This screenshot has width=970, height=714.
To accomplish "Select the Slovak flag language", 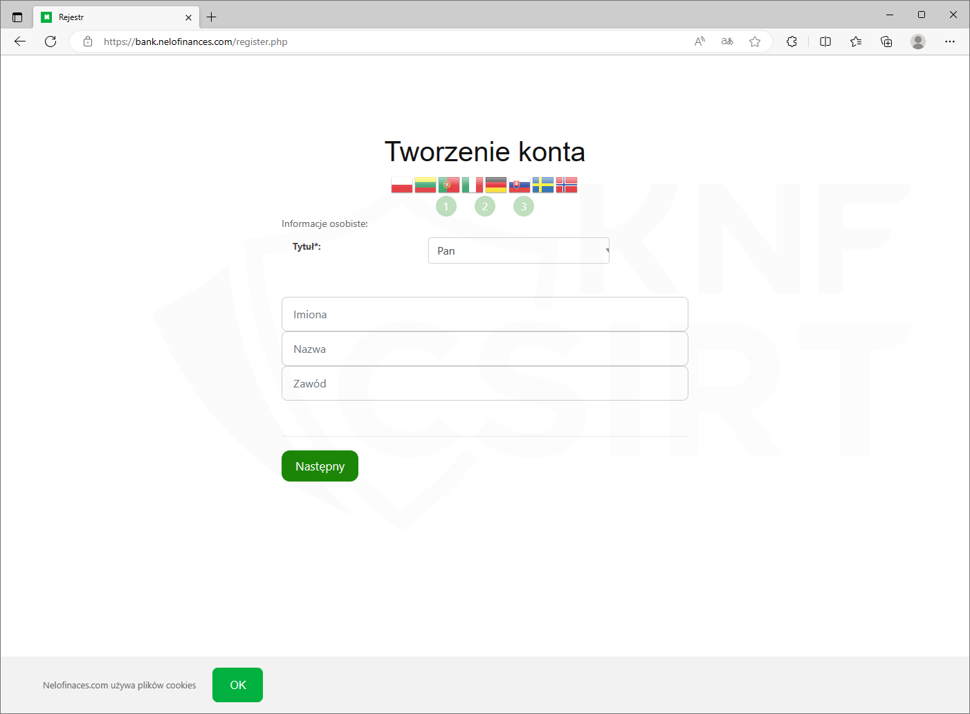I will pos(519,185).
